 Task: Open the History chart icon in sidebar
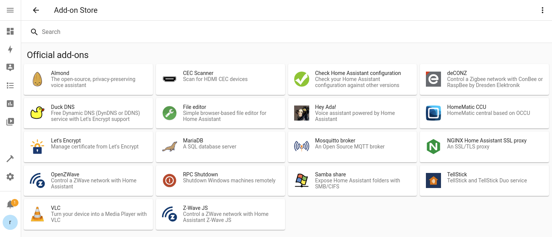tap(10, 104)
